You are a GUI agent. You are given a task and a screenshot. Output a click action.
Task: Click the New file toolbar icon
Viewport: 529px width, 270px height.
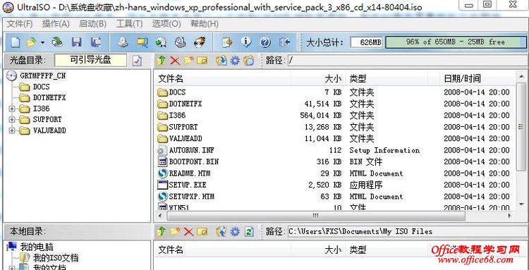click(x=15, y=42)
